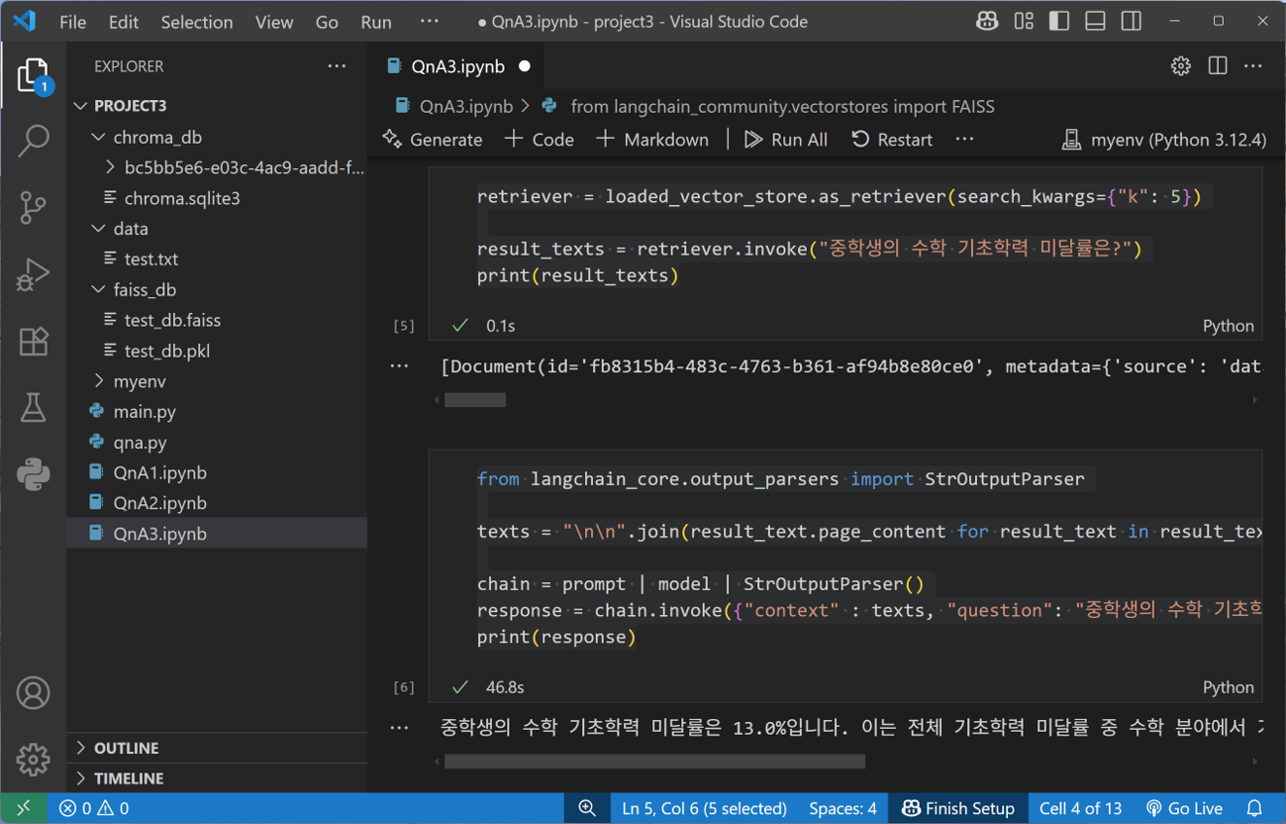Open Run and Debug view icon
1286x824 pixels.
33,274
